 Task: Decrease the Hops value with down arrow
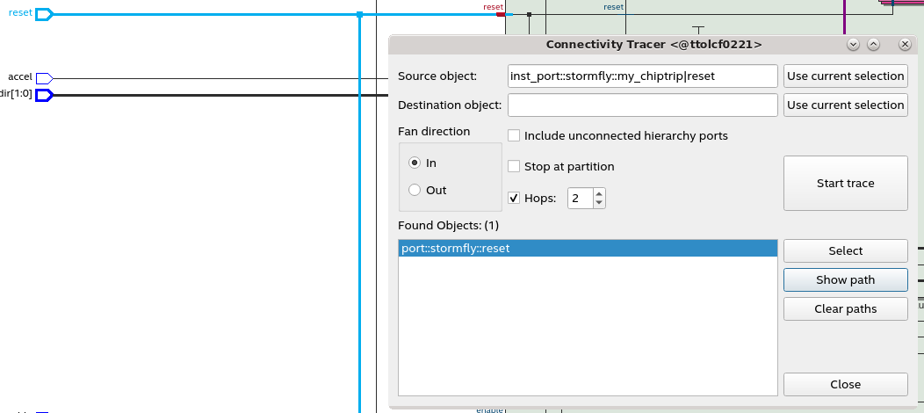[599, 203]
